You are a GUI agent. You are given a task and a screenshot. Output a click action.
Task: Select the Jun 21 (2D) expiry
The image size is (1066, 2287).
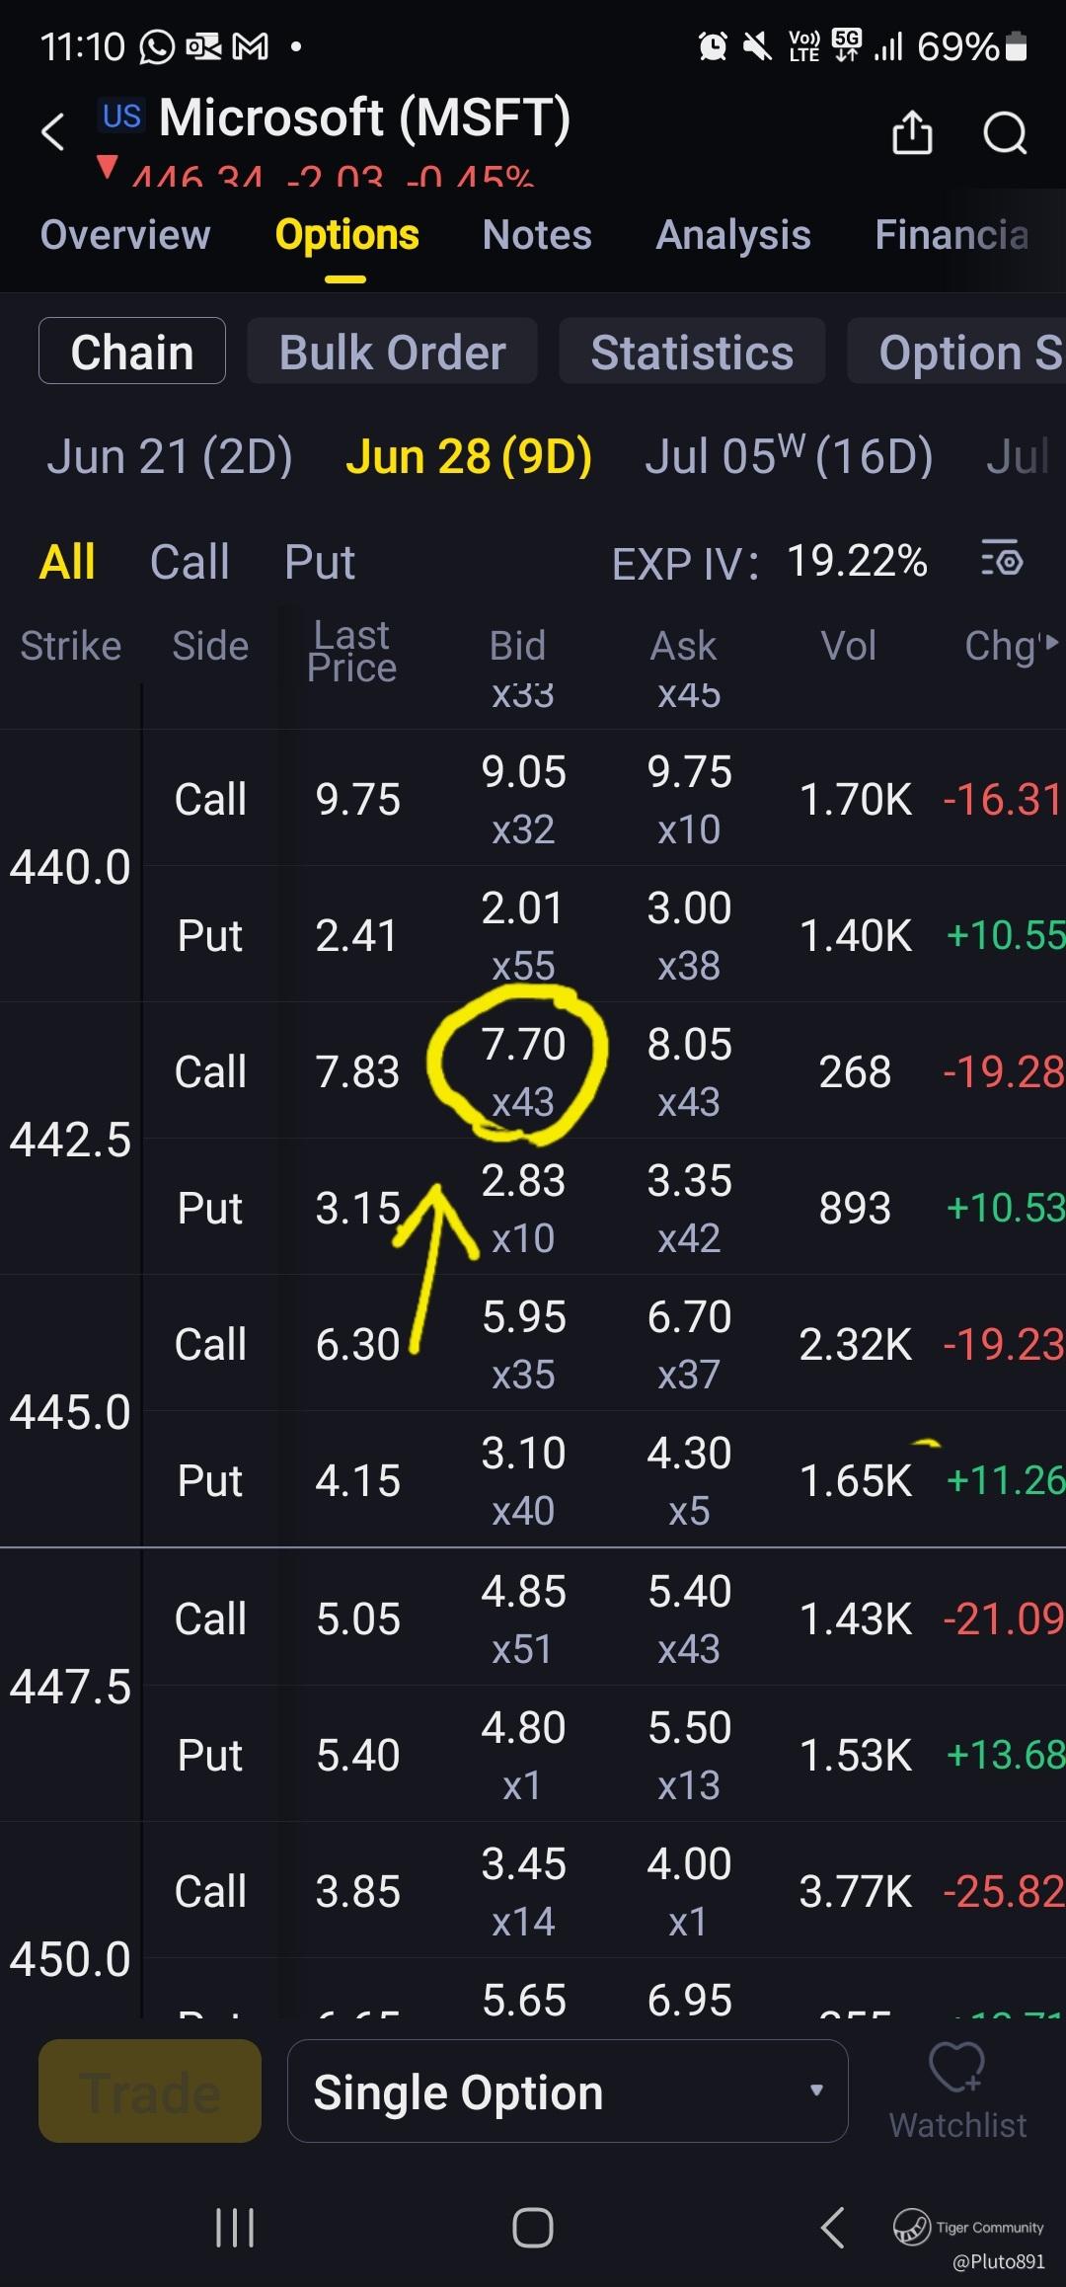point(170,456)
